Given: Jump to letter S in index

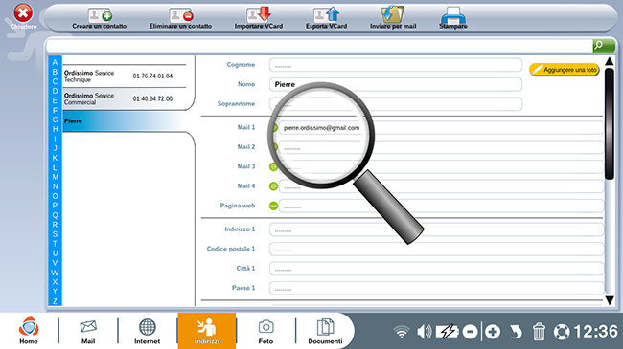Looking at the screenshot, I should (x=55, y=234).
